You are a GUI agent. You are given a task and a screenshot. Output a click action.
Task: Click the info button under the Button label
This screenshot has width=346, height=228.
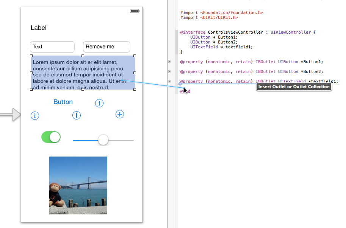tap(77, 115)
